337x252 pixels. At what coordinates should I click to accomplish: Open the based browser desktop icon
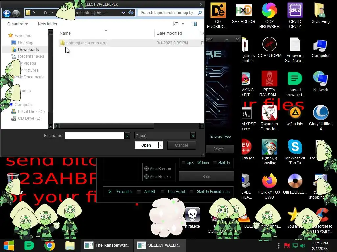[295, 84]
